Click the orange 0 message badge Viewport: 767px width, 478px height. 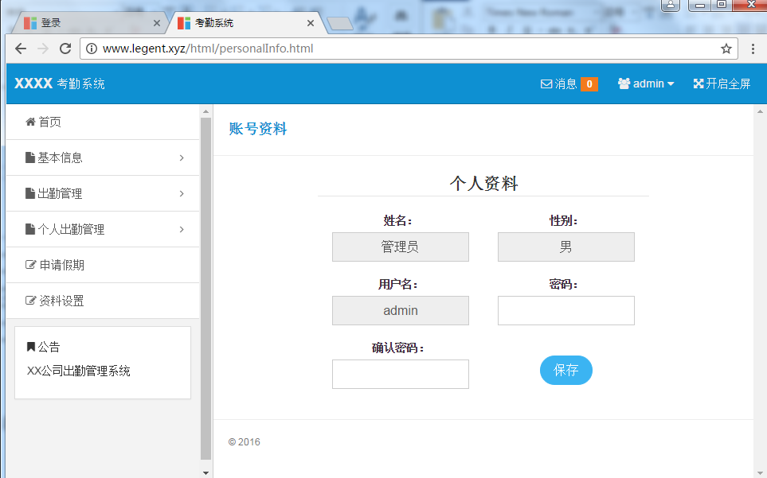tap(589, 84)
